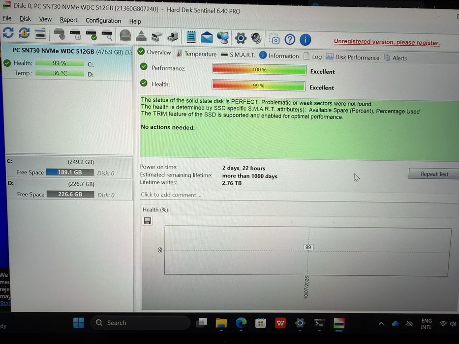The image size is (459, 344).
Task: Click the blue info circle toolbar icon
Action: pyautogui.click(x=306, y=39)
